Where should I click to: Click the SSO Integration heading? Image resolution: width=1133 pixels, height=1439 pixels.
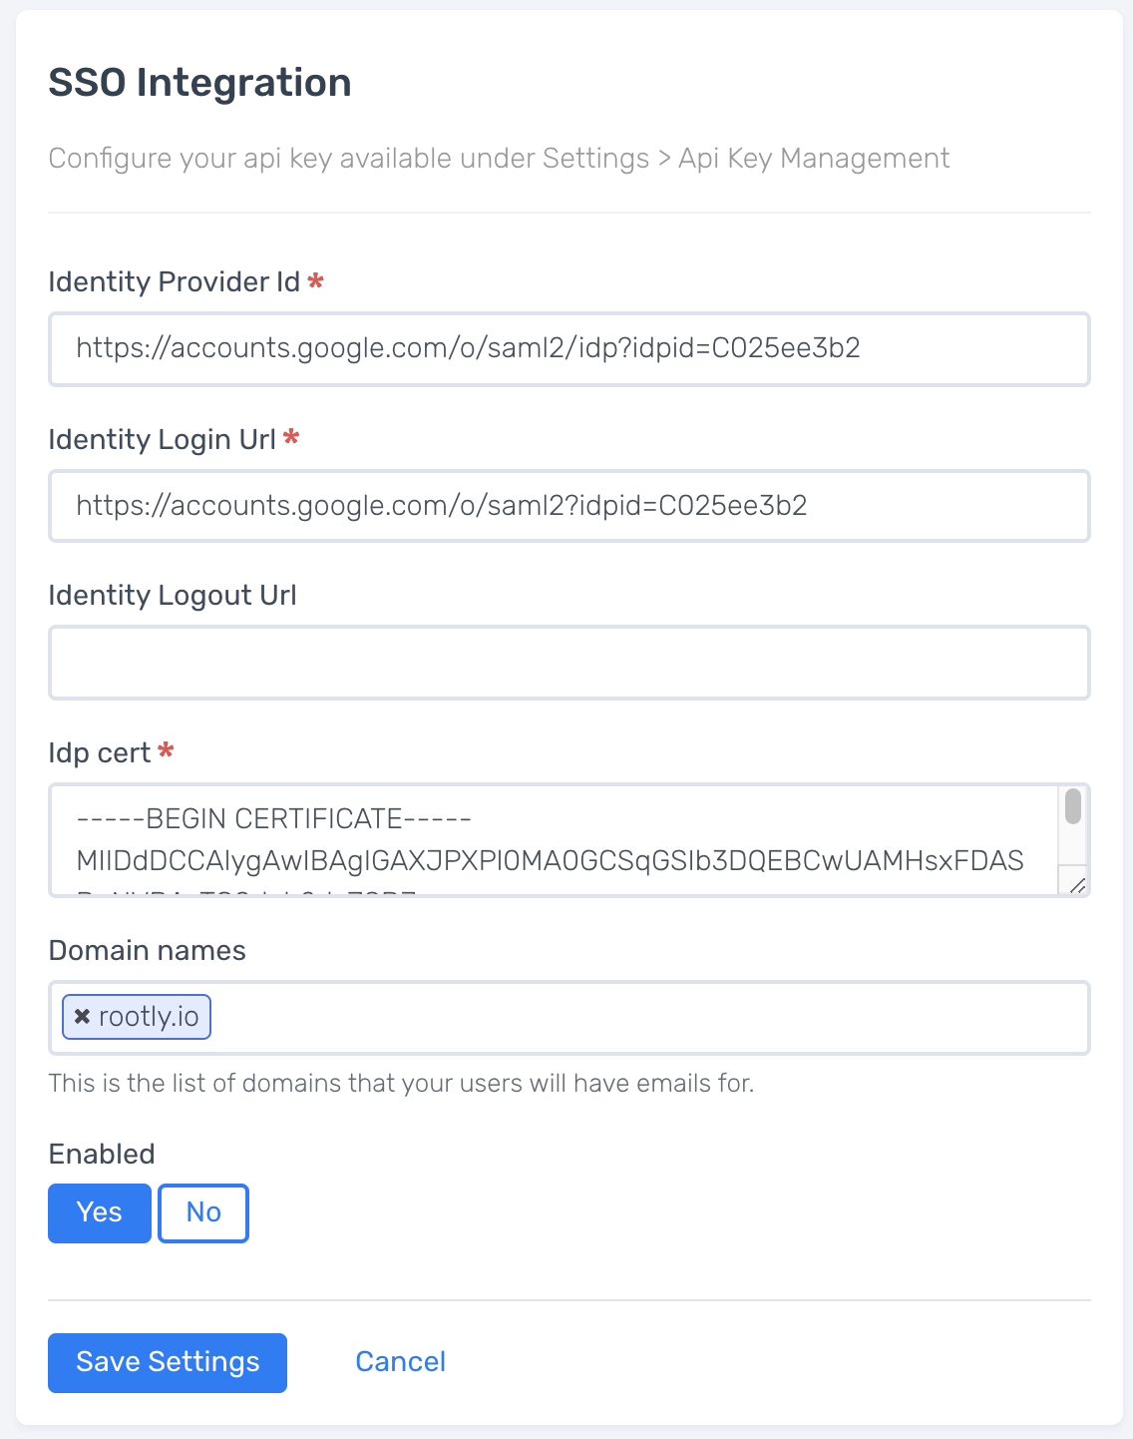pyautogui.click(x=199, y=83)
